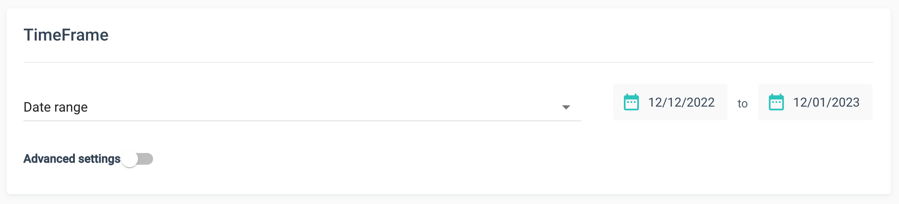This screenshot has height=204, width=899.
Task: Click the gray track of the Advanced settings switch
Action: pos(146,159)
